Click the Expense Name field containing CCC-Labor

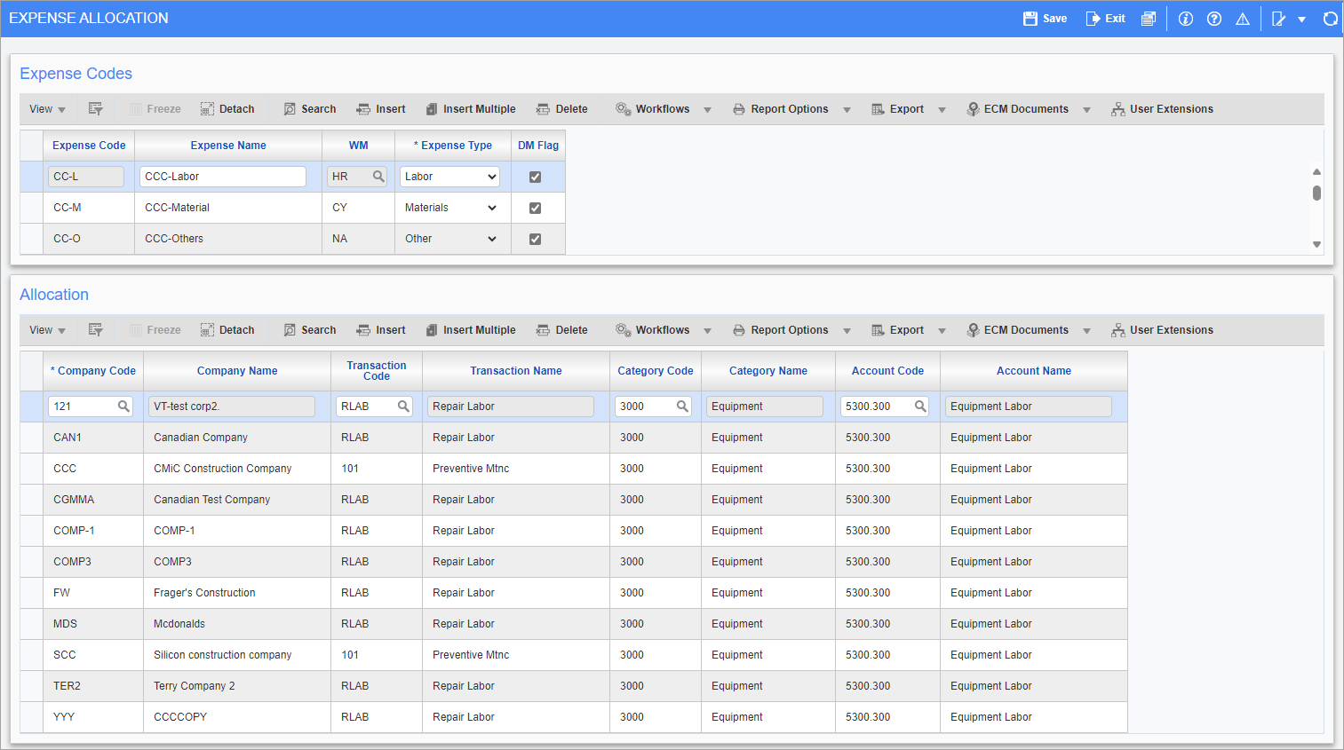222,177
